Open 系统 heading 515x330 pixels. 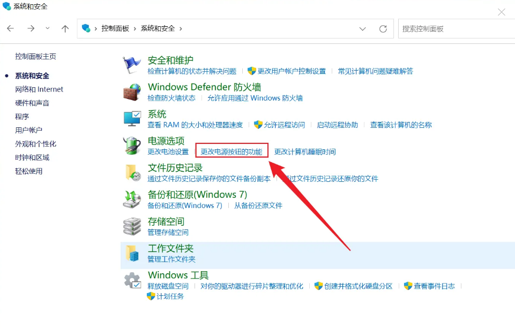click(x=157, y=114)
